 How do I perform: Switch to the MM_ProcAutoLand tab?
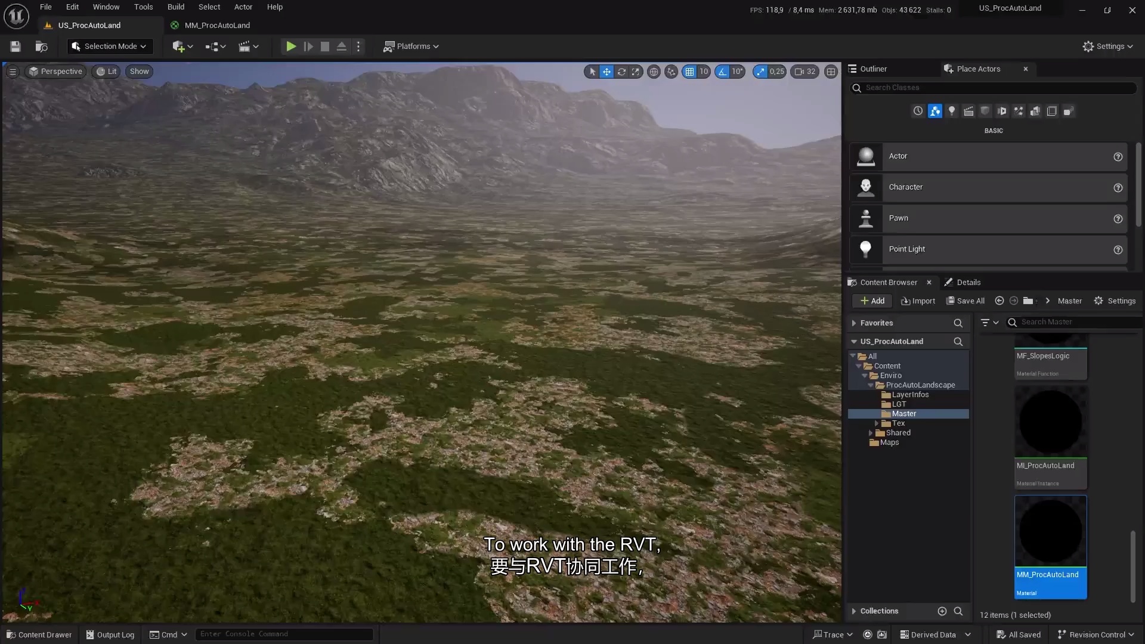[x=217, y=25]
